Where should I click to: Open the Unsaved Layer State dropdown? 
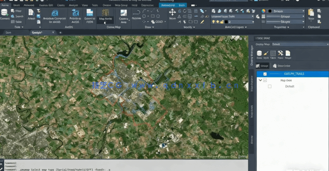tap(233, 16)
